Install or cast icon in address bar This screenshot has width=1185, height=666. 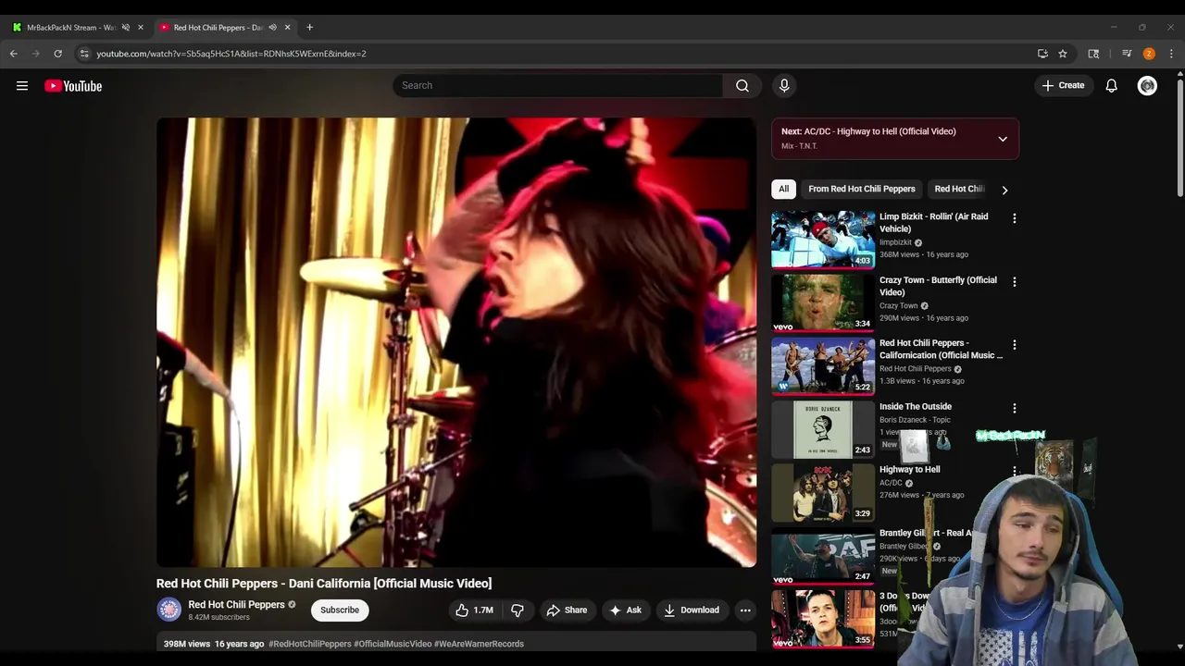(x=1042, y=54)
